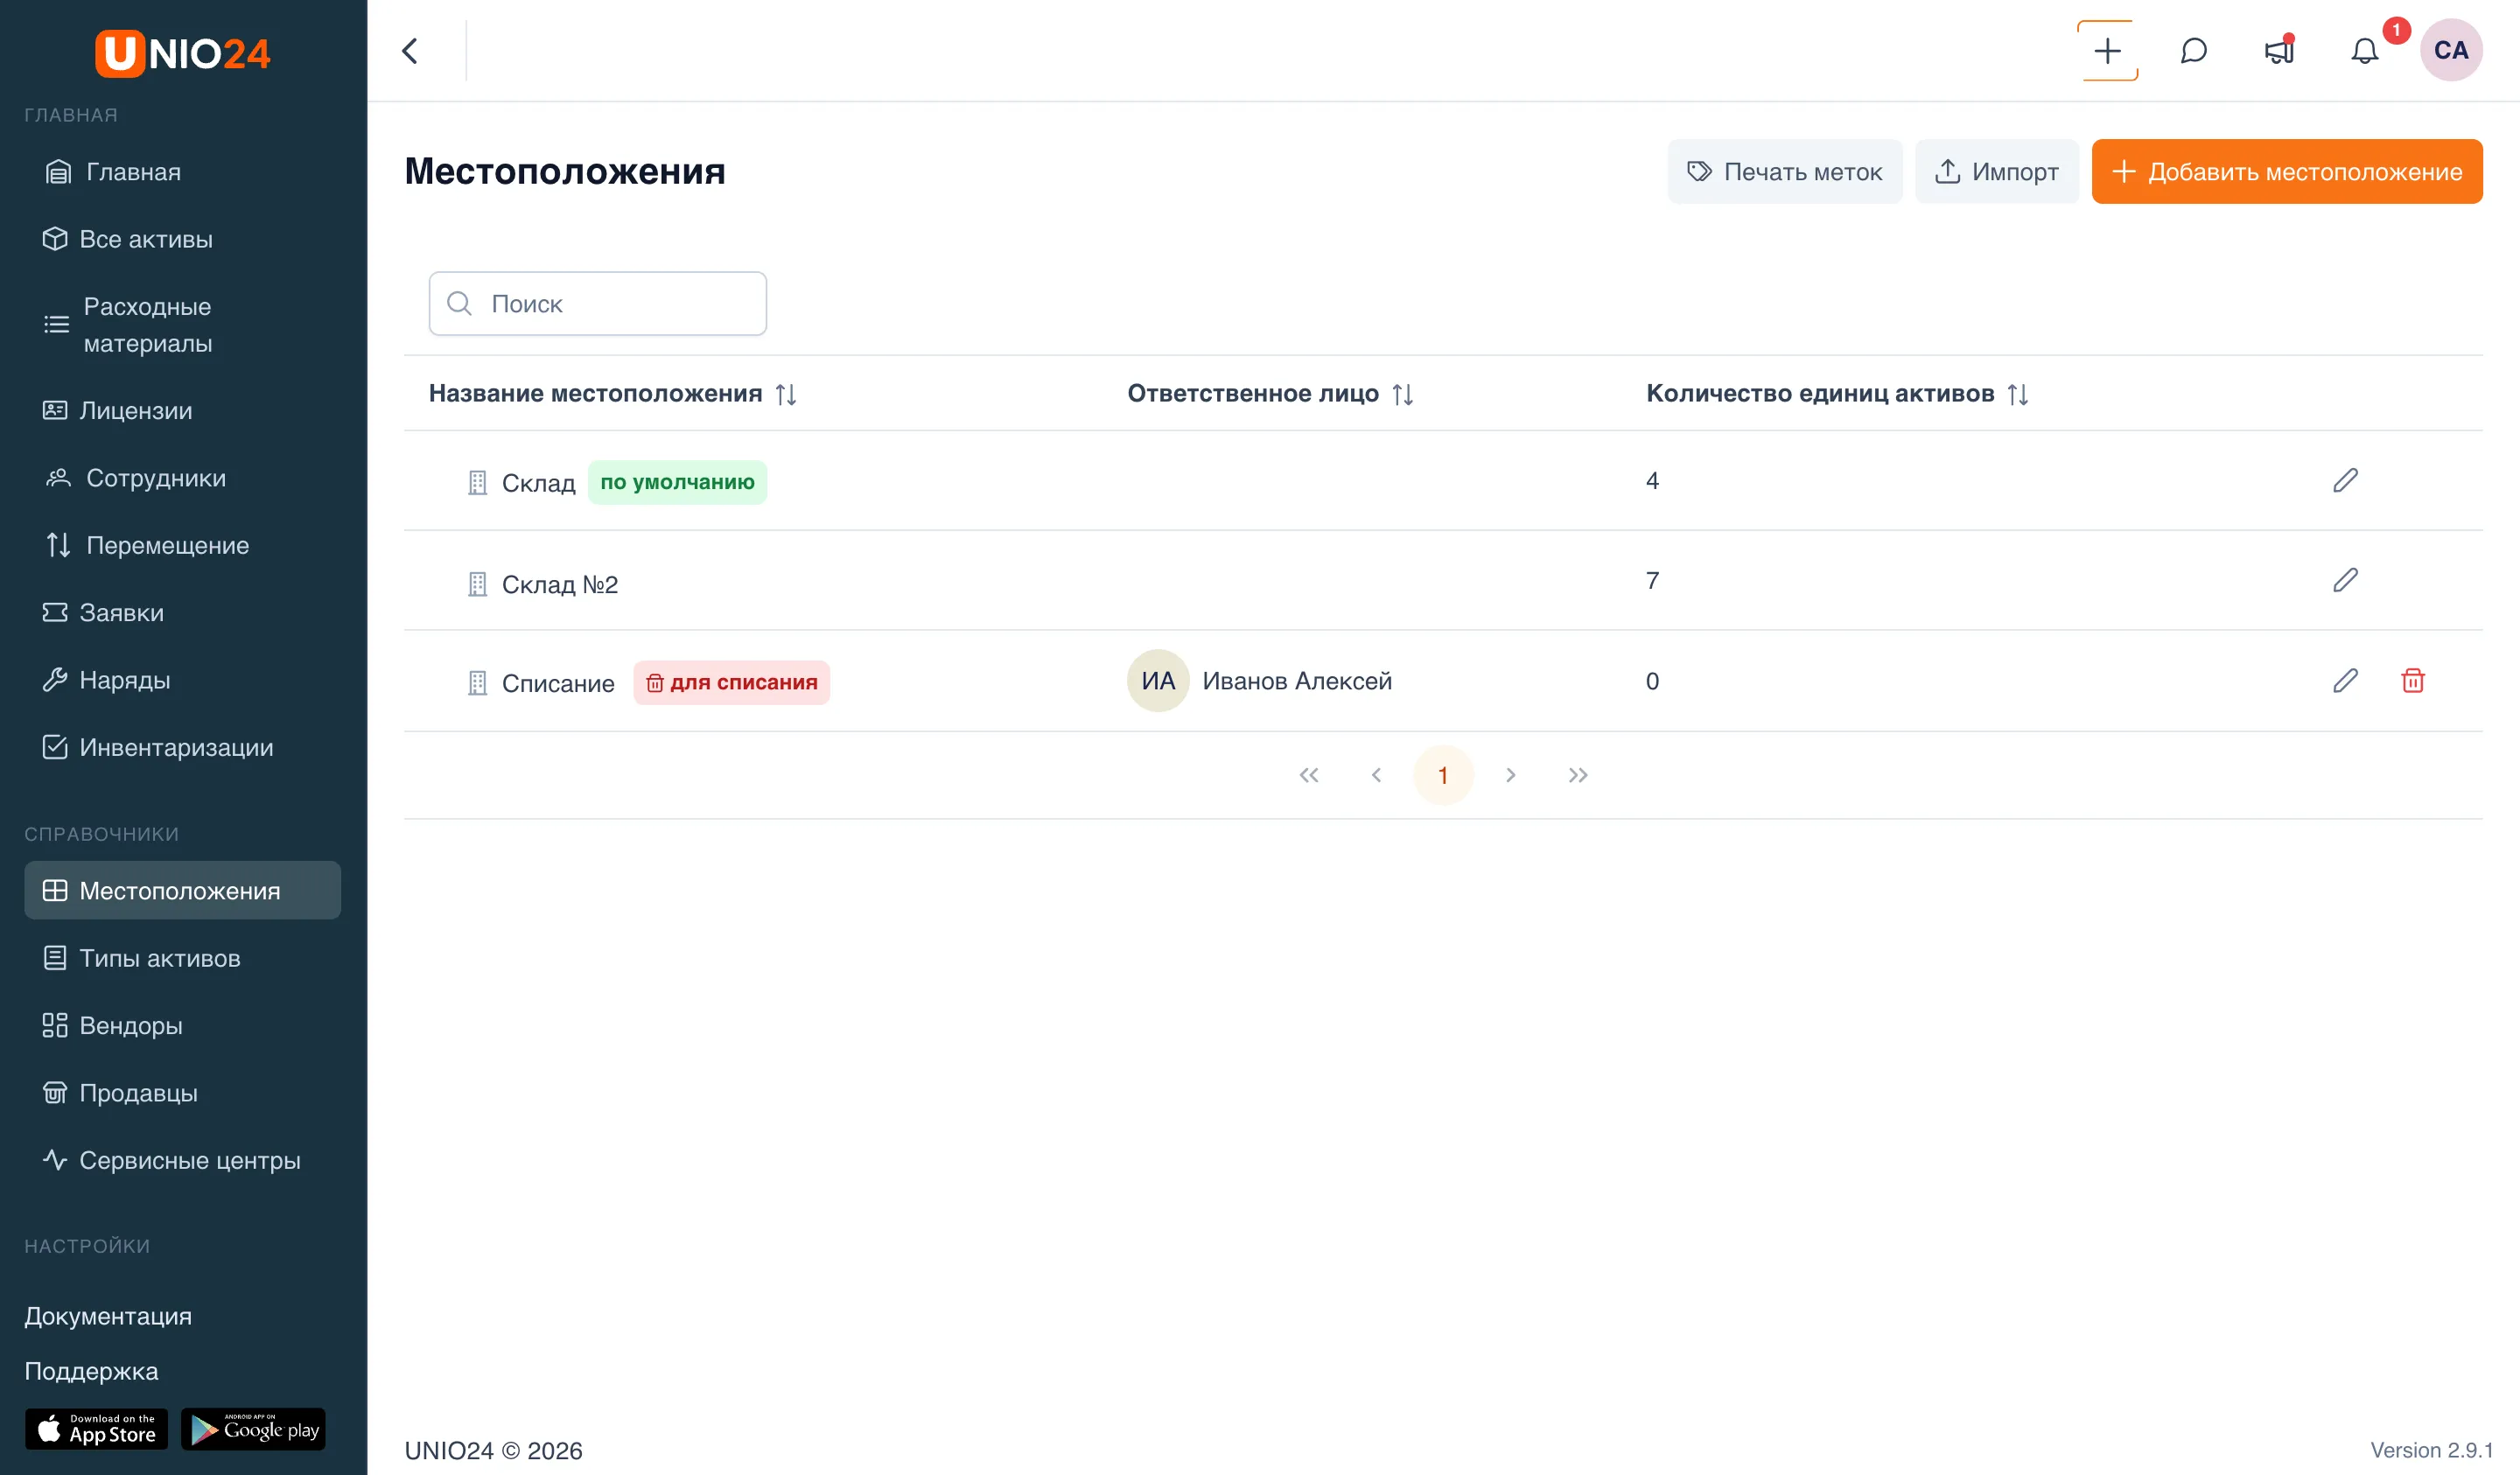Open Все активы section
Screen dimensions: 2520x1475
(x=182, y=239)
